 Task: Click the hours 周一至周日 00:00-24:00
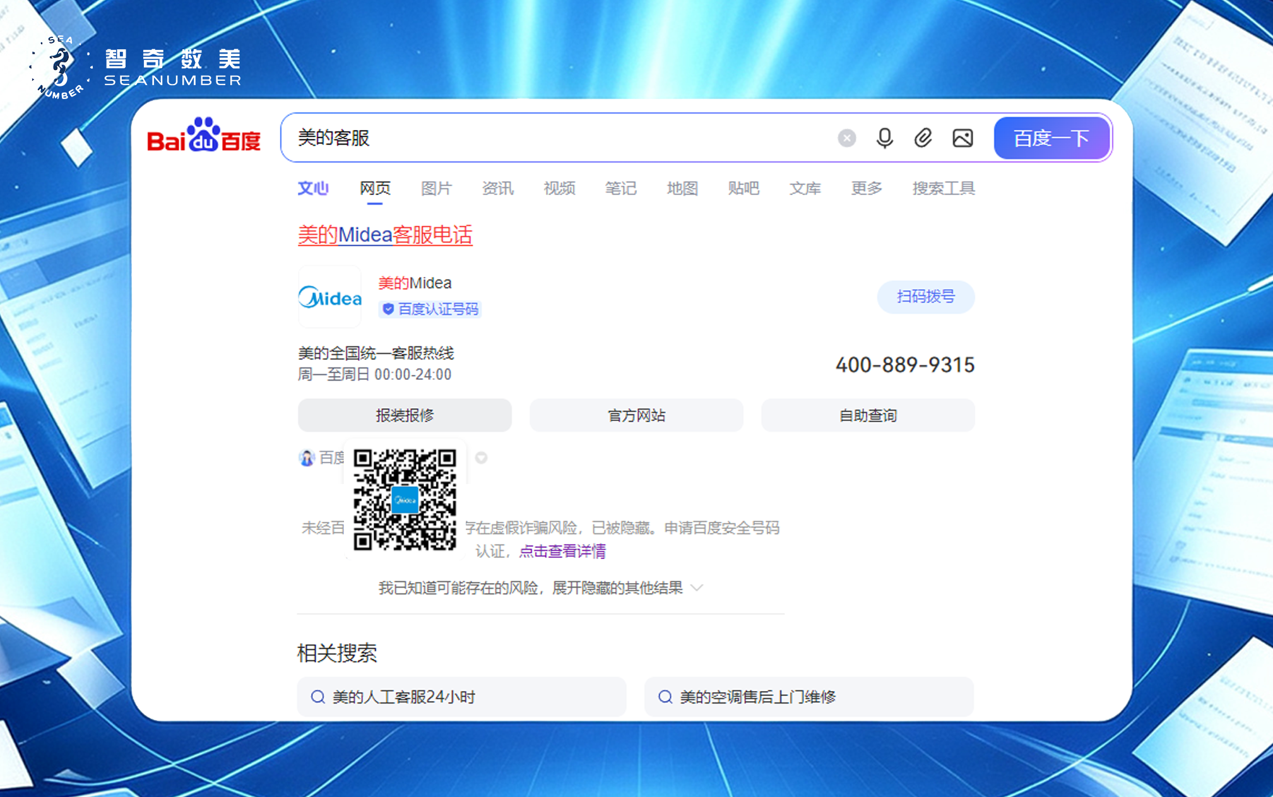click(x=374, y=374)
